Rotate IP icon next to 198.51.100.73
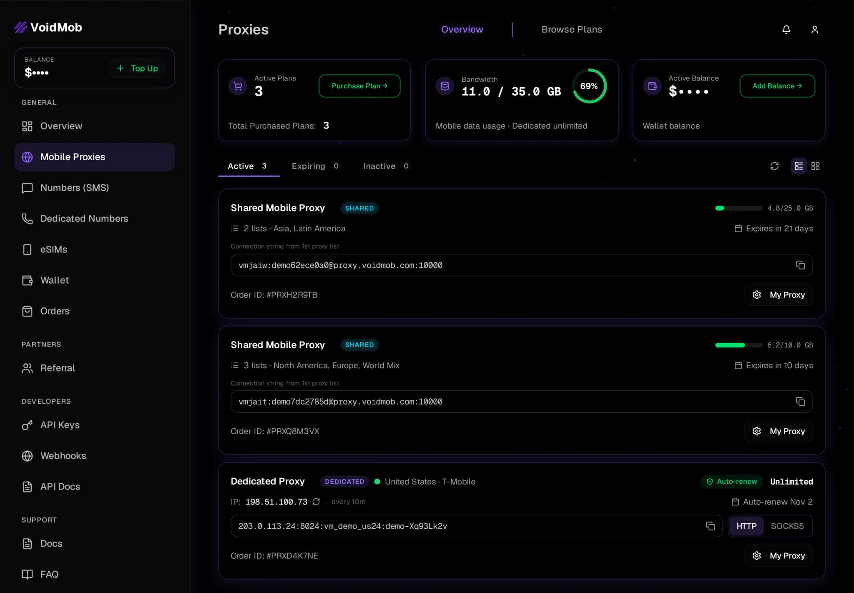This screenshot has height=593, width=854. [316, 502]
